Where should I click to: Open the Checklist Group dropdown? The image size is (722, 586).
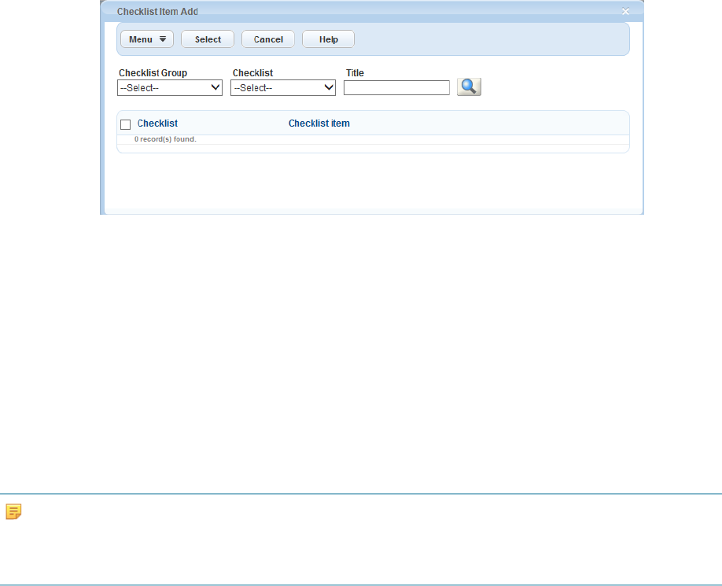coord(170,87)
